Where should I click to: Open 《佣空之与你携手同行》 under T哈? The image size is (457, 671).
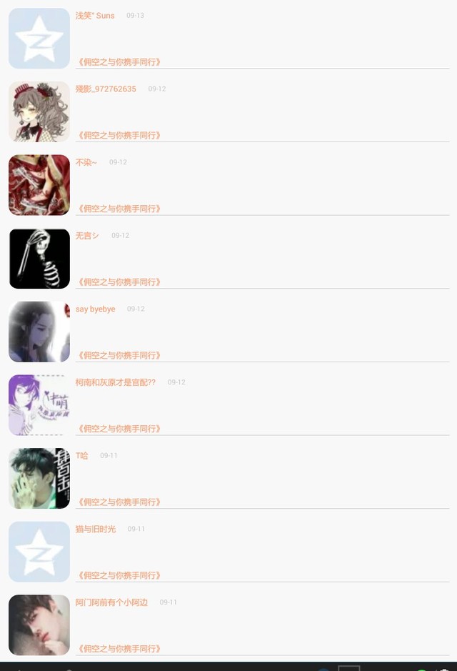point(119,502)
